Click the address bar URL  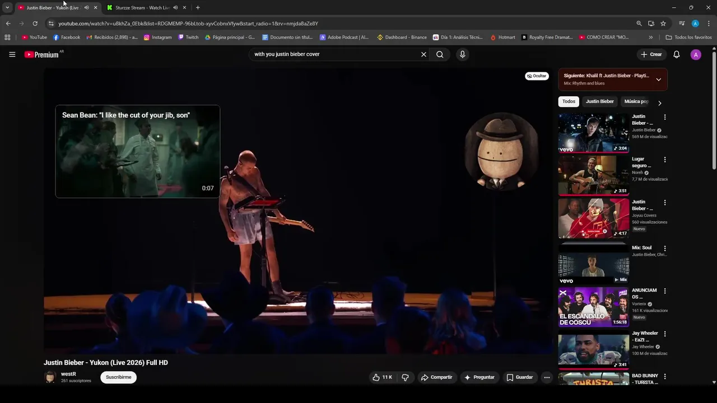[x=188, y=24]
